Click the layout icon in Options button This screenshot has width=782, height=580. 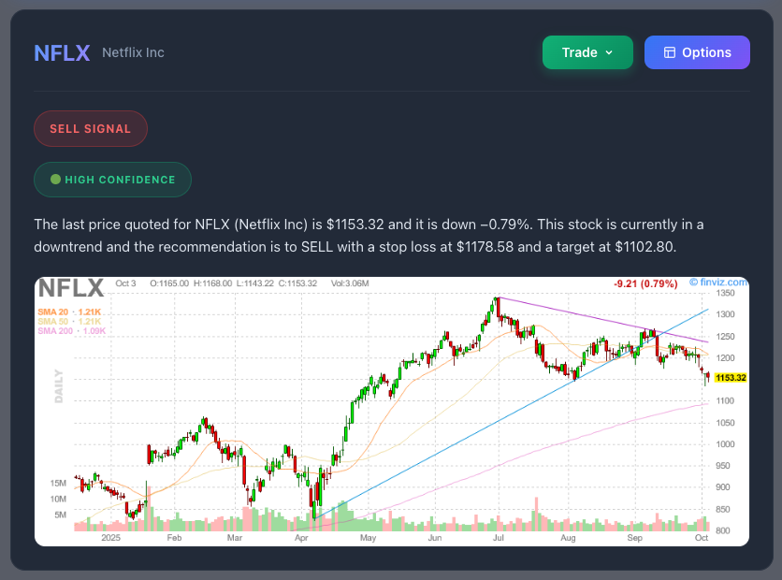669,52
